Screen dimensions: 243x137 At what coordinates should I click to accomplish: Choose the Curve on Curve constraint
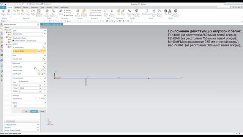pyautogui.click(x=95, y=13)
